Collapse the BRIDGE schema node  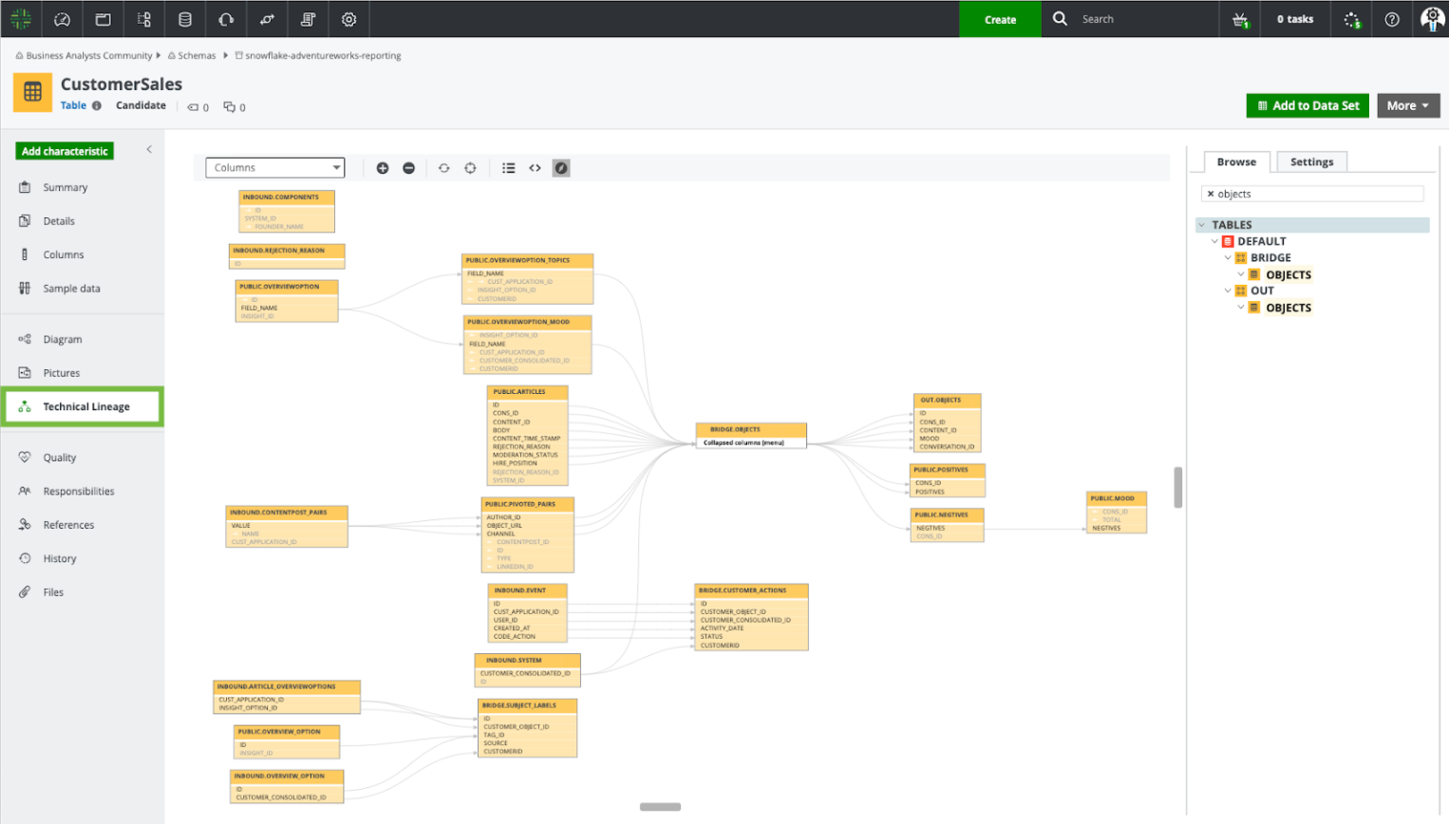[1228, 258]
